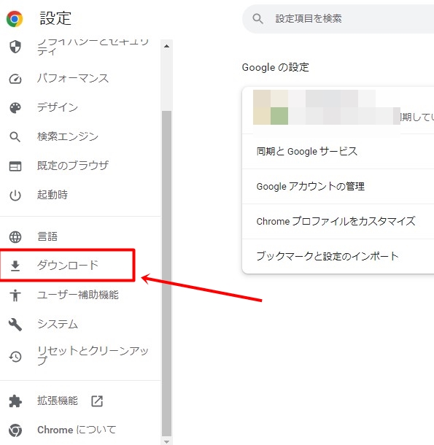
Task: Click the 検索エンジン magnifier icon in the sidebar
Action: (15, 137)
